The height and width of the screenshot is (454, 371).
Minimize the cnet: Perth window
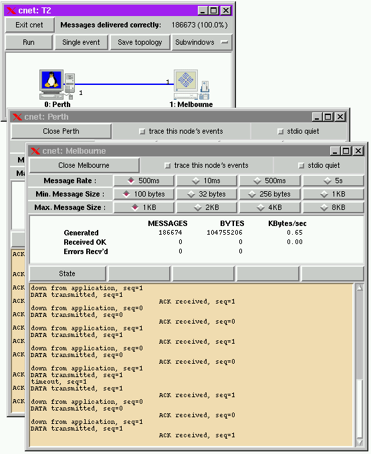pos(317,117)
